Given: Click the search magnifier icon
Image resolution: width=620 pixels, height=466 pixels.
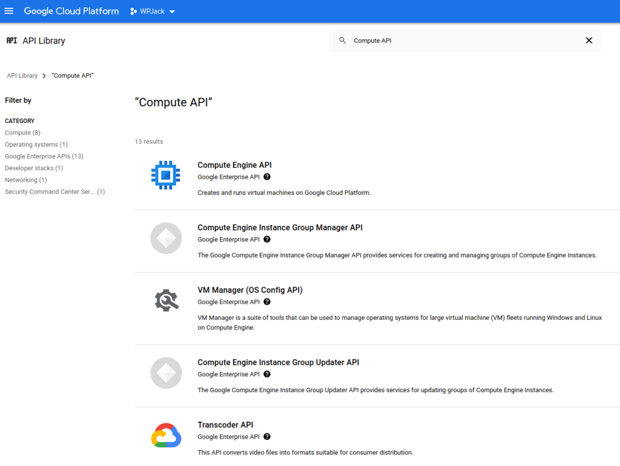Looking at the screenshot, I should click(x=343, y=41).
